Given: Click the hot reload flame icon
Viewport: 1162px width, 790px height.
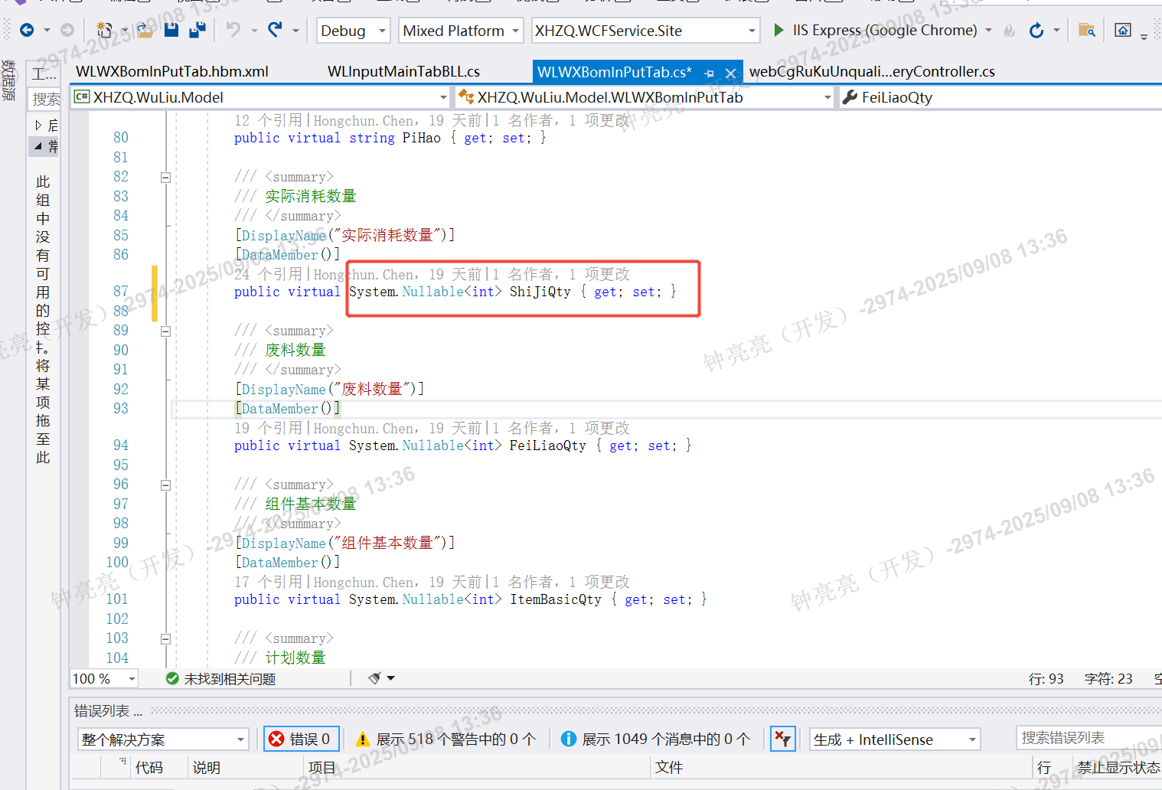Looking at the screenshot, I should click(1010, 30).
